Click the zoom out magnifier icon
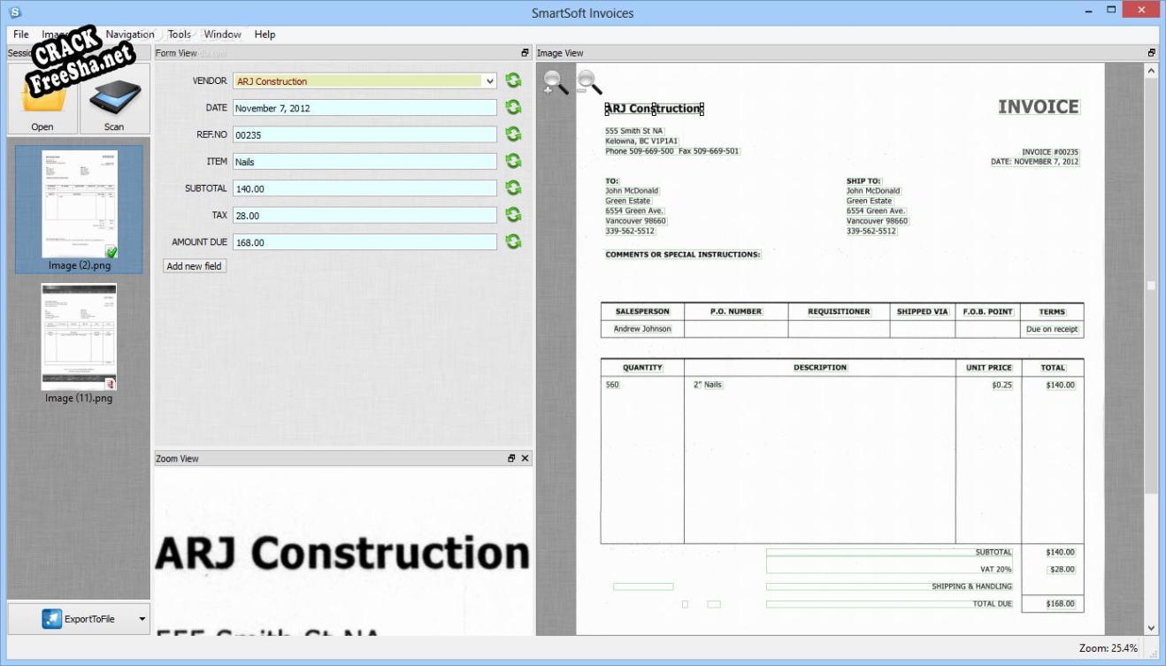Image resolution: width=1166 pixels, height=666 pixels. click(x=589, y=82)
